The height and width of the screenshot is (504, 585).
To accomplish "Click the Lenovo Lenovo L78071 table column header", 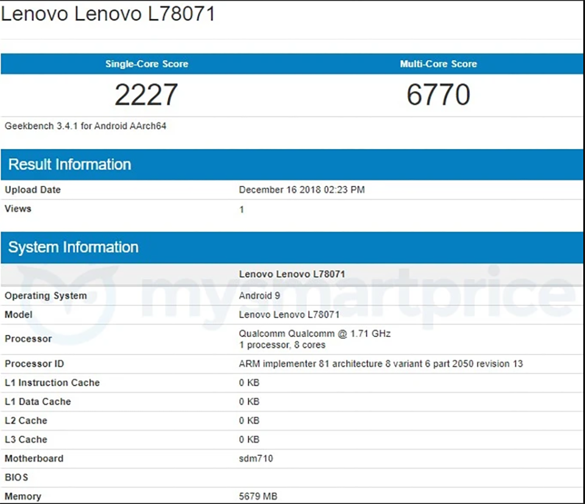I will [292, 274].
